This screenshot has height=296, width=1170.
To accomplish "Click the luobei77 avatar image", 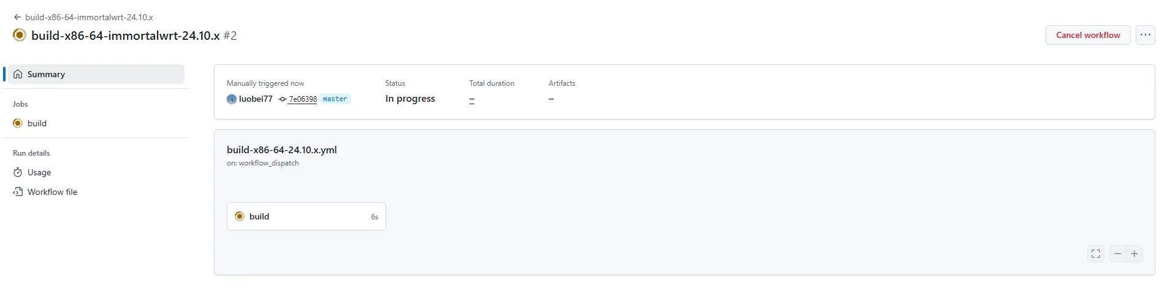I will coord(232,99).
